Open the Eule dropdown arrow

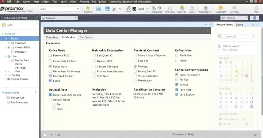pyautogui.click(x=37, y=24)
